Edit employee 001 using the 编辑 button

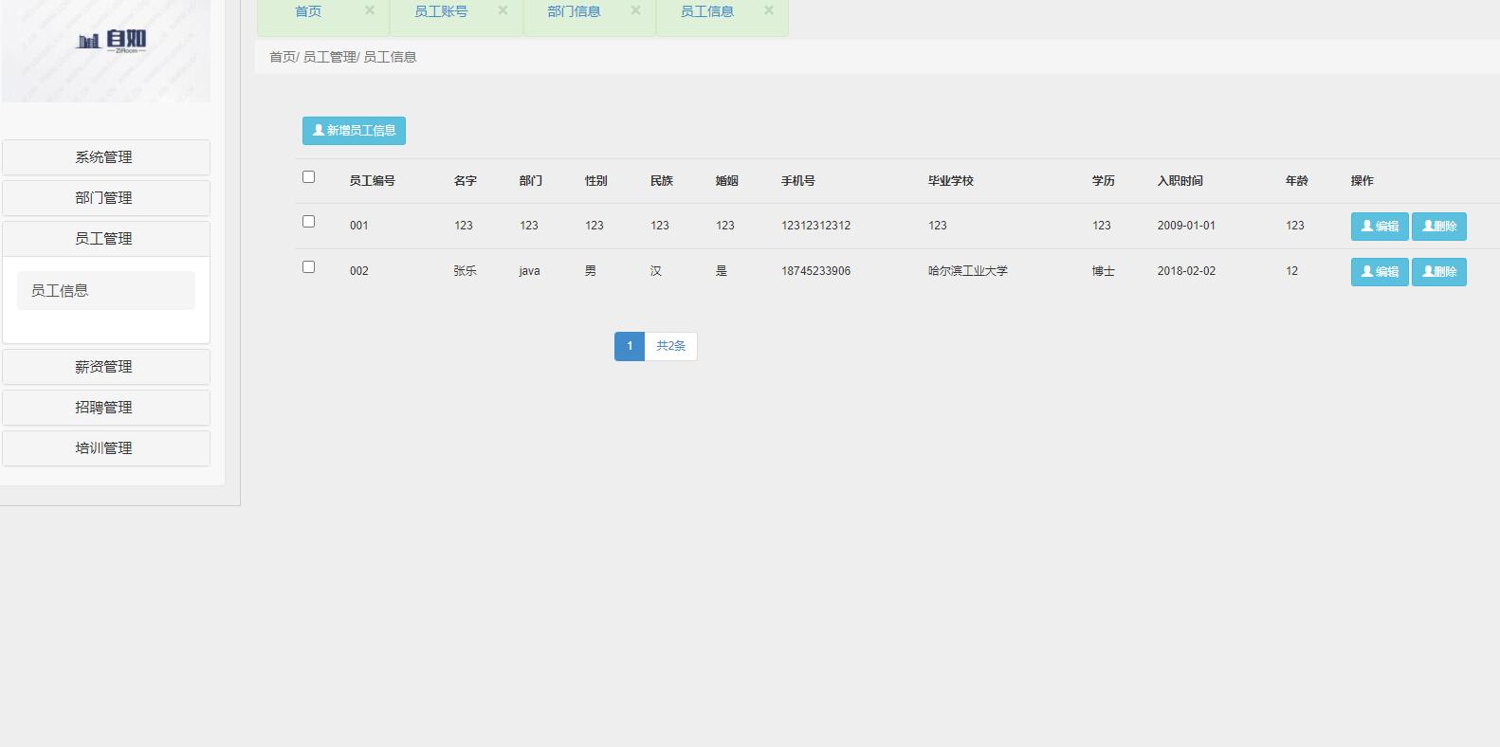pyautogui.click(x=1379, y=227)
